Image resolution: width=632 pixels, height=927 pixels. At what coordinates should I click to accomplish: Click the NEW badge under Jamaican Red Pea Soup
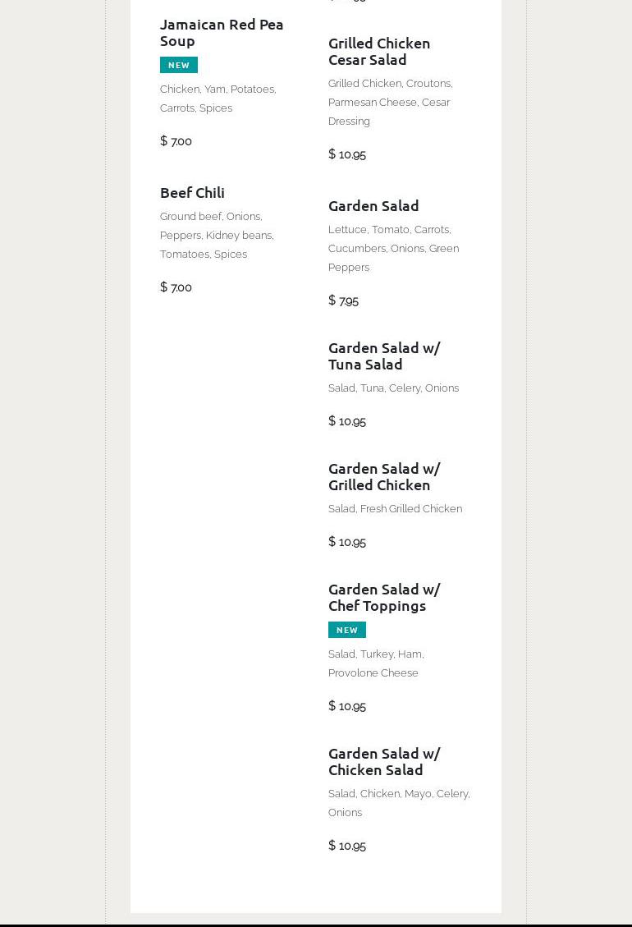(178, 65)
